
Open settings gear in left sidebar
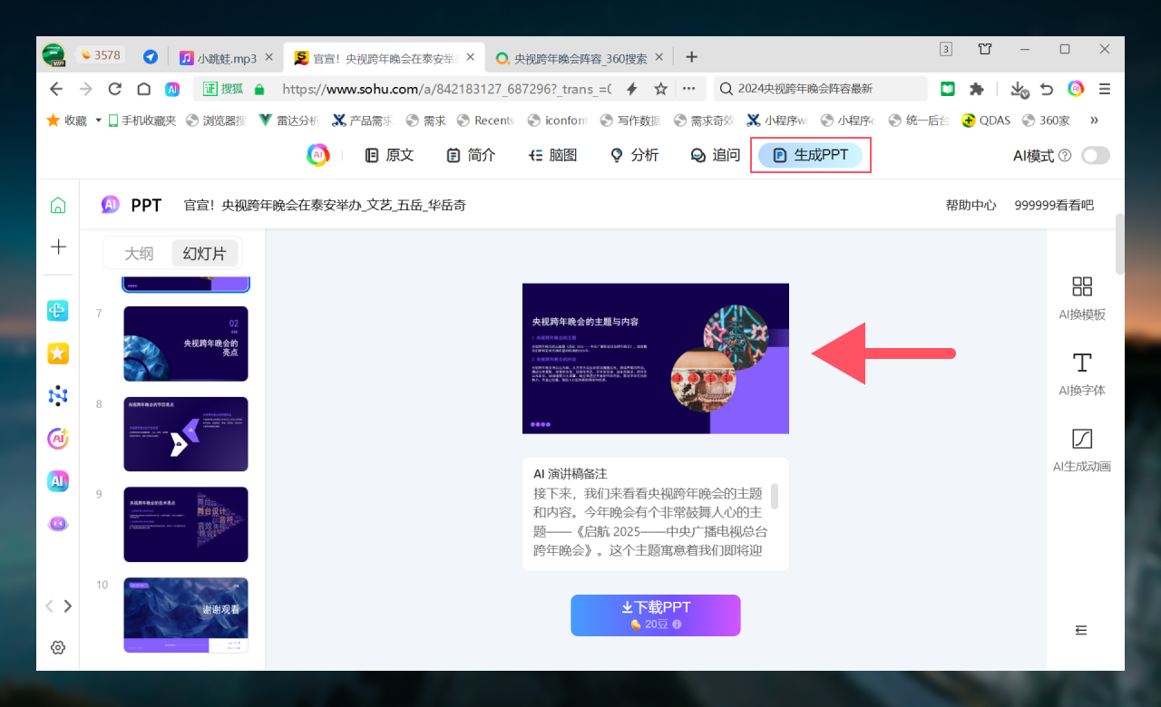58,647
